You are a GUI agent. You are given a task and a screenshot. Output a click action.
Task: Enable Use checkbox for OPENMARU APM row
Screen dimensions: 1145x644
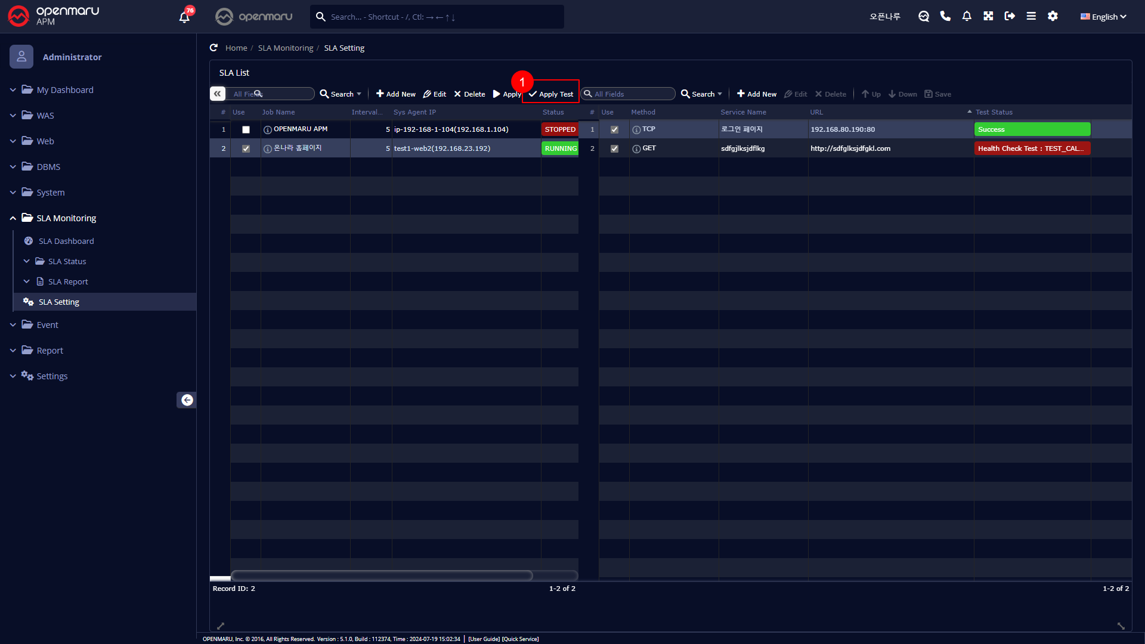tap(246, 129)
